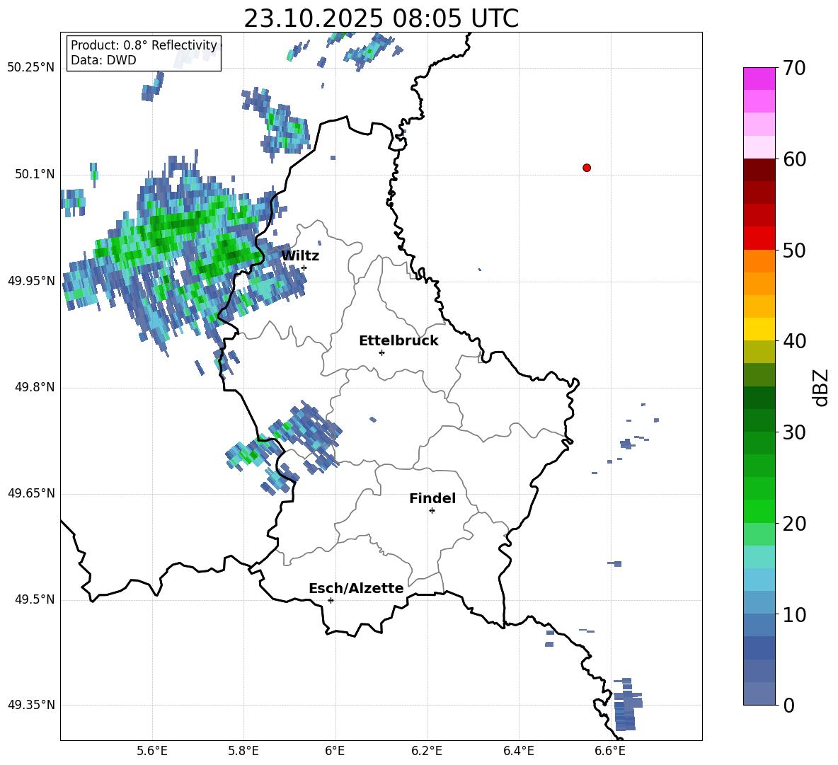838x765 pixels.
Task: Click the 'Data: DWD' text
Action: pyautogui.click(x=103, y=60)
